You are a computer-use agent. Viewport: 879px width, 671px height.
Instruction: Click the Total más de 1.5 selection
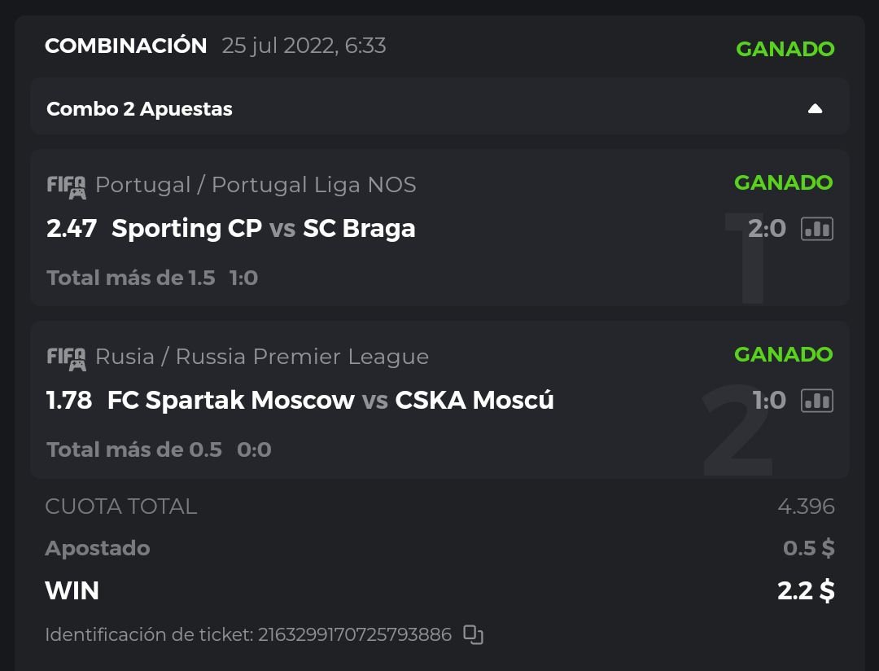pos(131,278)
